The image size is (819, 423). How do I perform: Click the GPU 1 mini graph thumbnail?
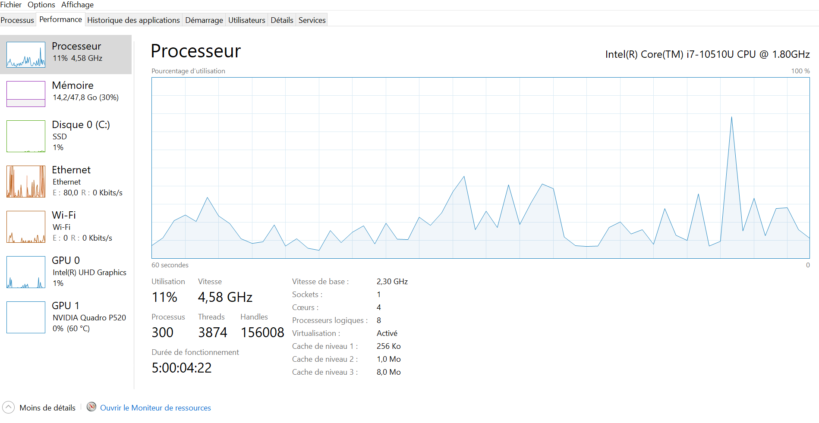(26, 317)
